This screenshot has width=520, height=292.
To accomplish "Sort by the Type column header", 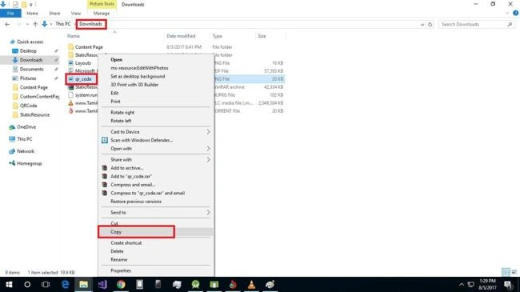I will 218,36.
